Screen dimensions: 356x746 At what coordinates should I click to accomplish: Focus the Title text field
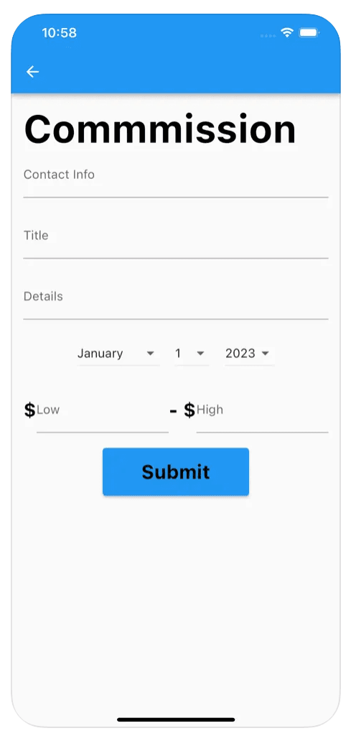(176, 241)
